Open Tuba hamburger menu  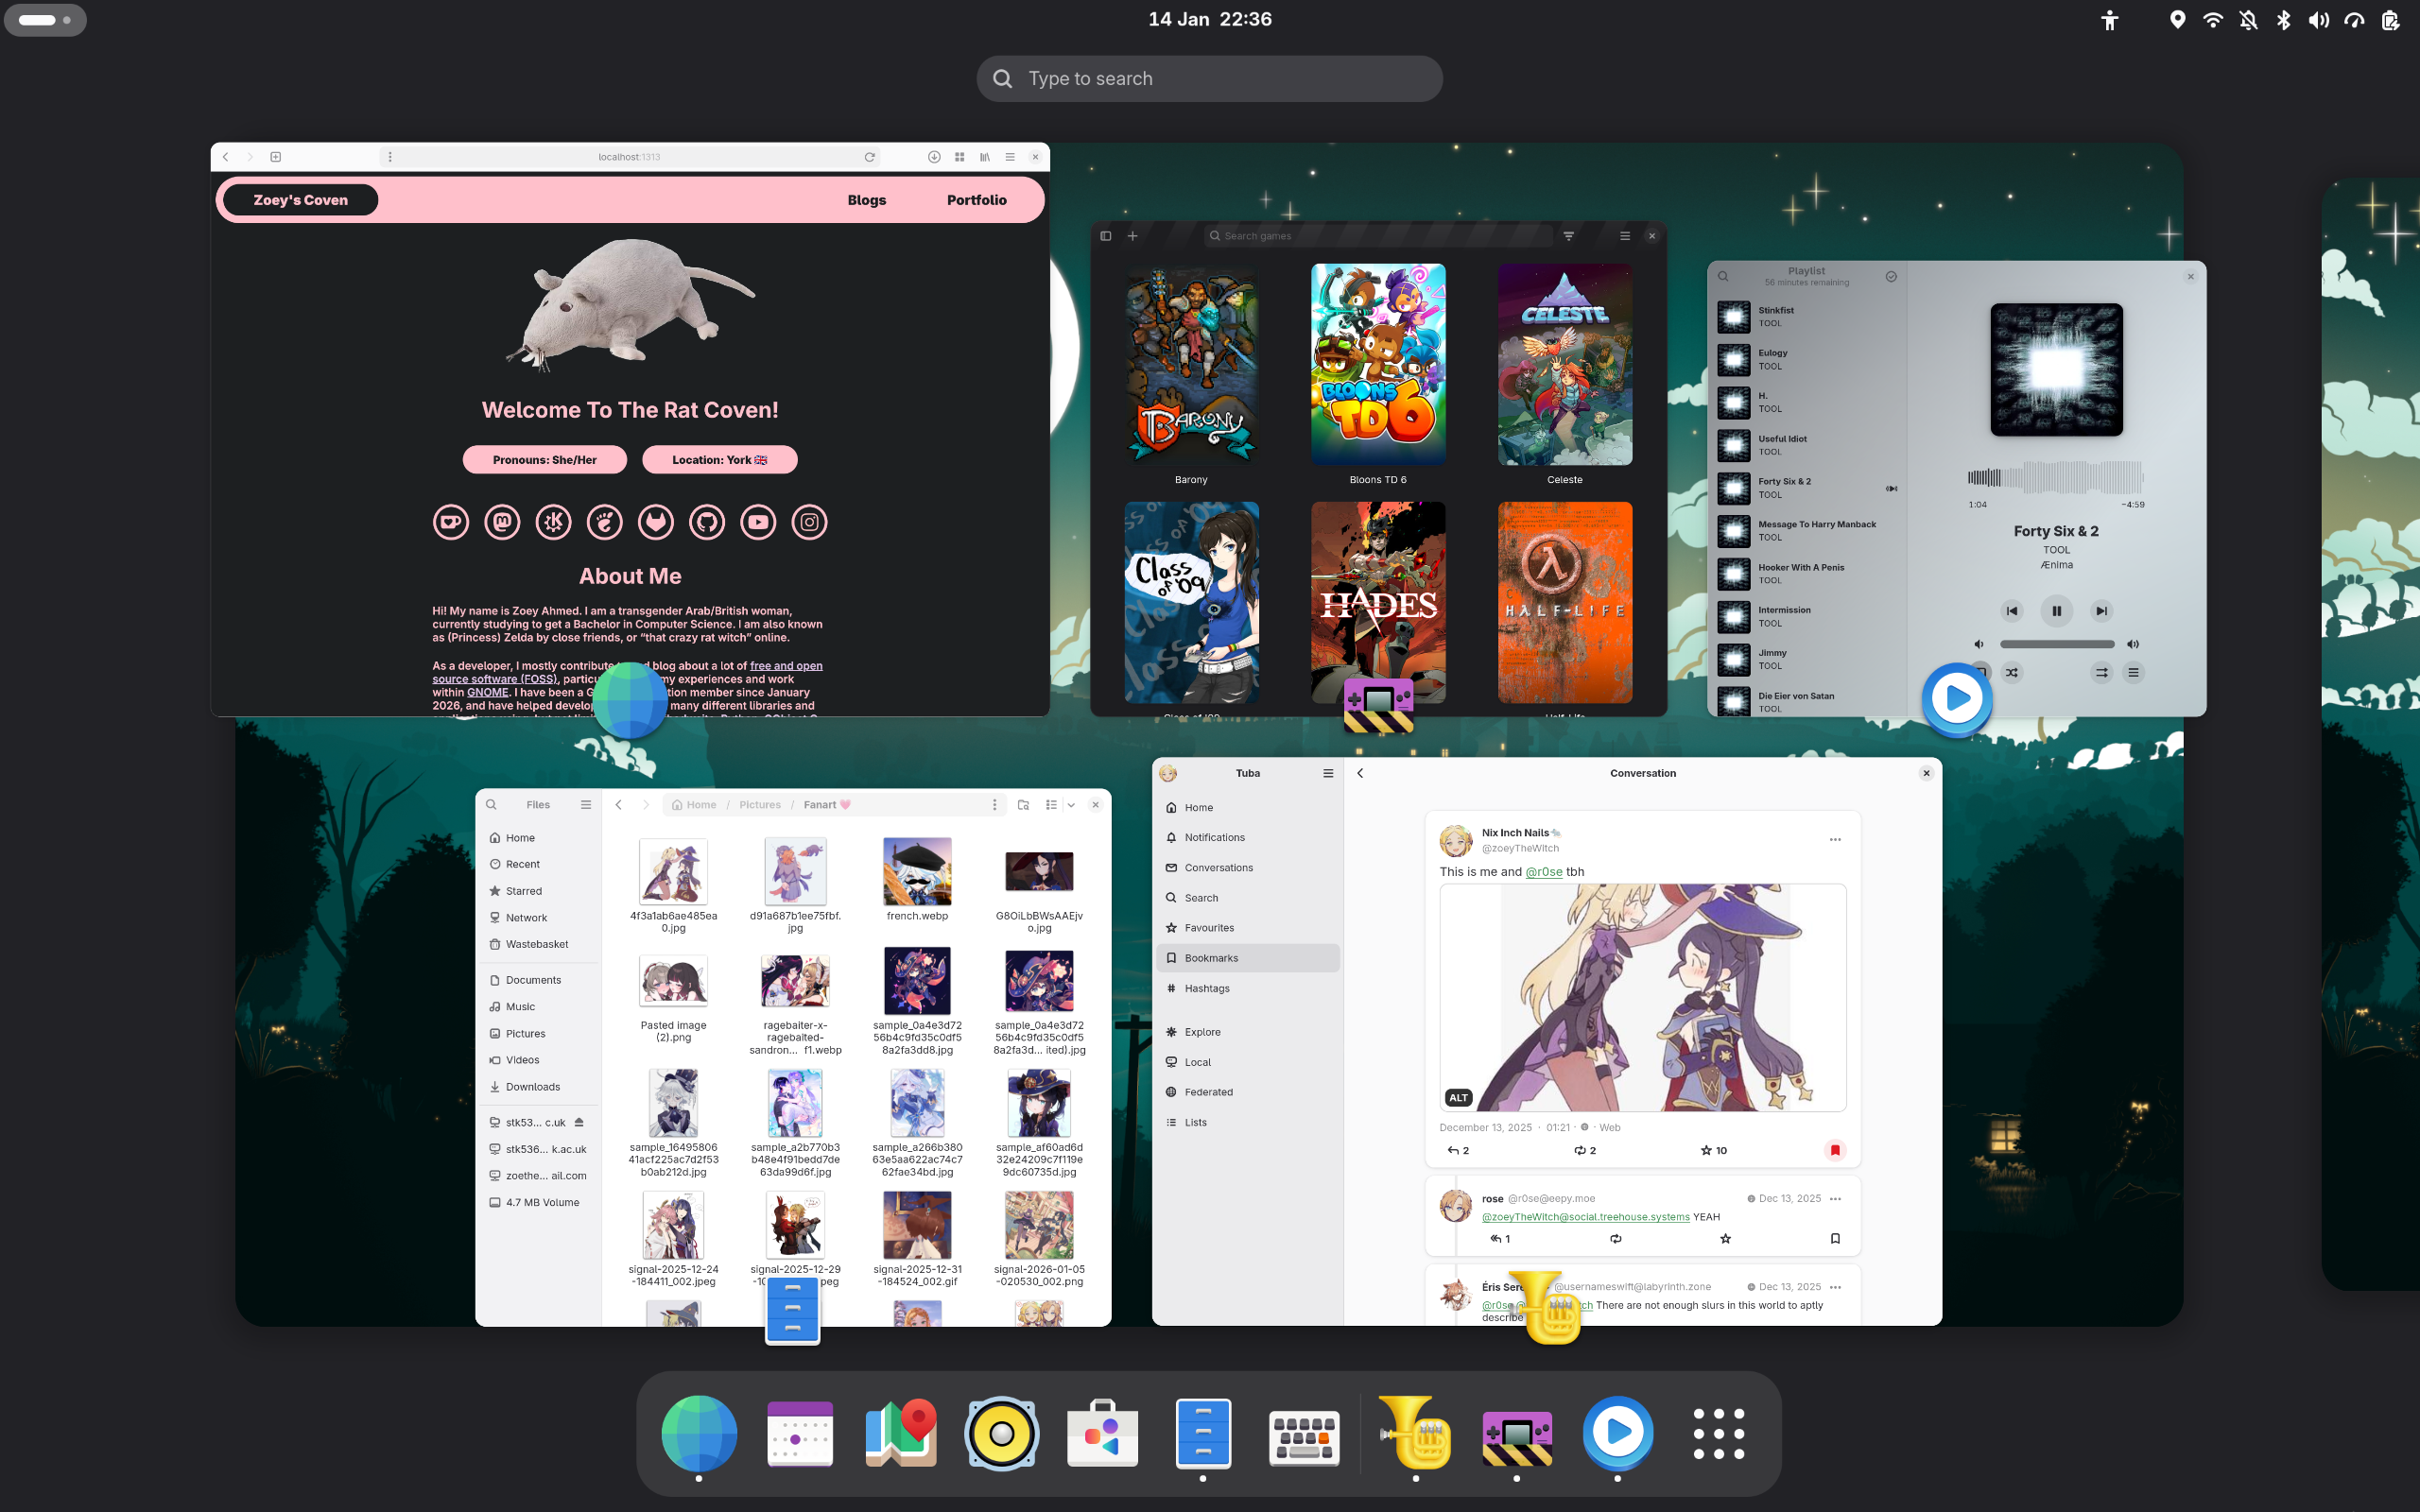tap(1328, 773)
